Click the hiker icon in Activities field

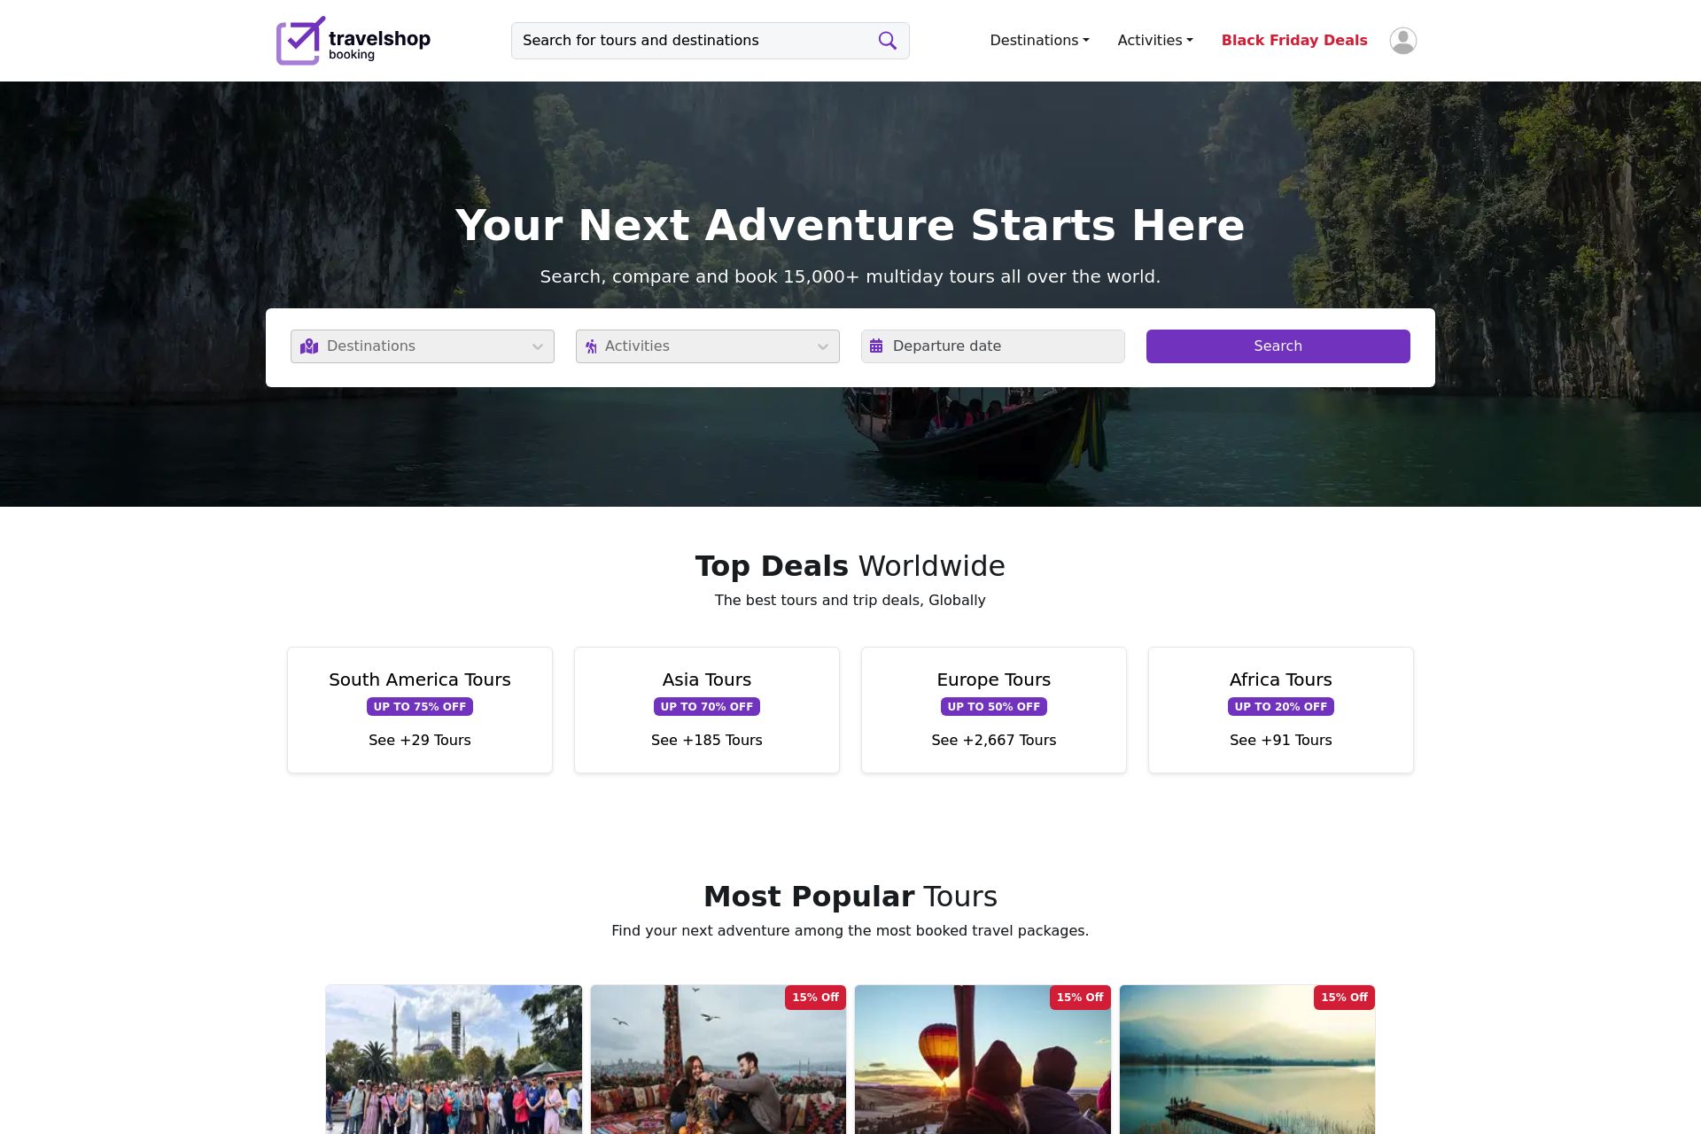(591, 346)
